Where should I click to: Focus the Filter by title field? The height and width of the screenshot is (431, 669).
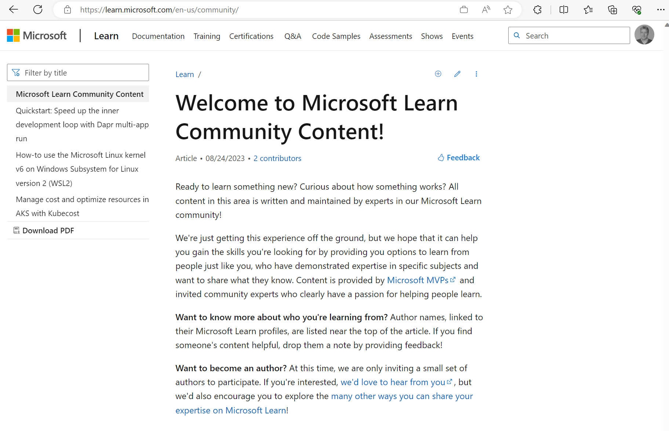click(78, 73)
